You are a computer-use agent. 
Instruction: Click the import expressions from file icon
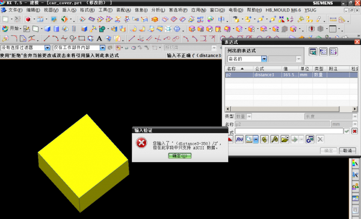point(323,52)
